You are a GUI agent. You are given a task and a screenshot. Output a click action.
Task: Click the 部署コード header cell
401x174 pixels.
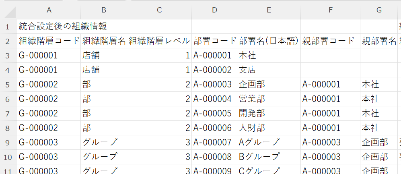pyautogui.click(x=214, y=41)
